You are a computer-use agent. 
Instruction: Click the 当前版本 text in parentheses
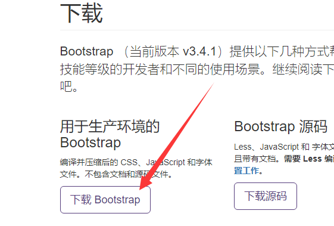(154, 51)
